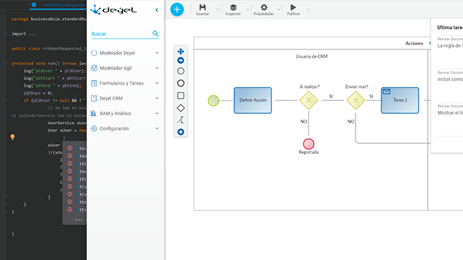Expand the Modelador Agil chevron

[x=157, y=68]
